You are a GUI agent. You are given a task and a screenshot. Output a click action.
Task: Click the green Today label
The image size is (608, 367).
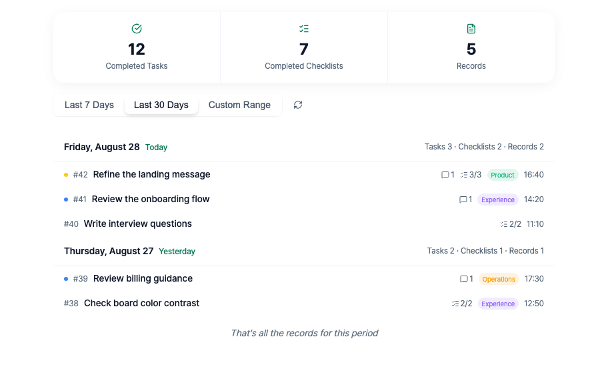point(156,147)
